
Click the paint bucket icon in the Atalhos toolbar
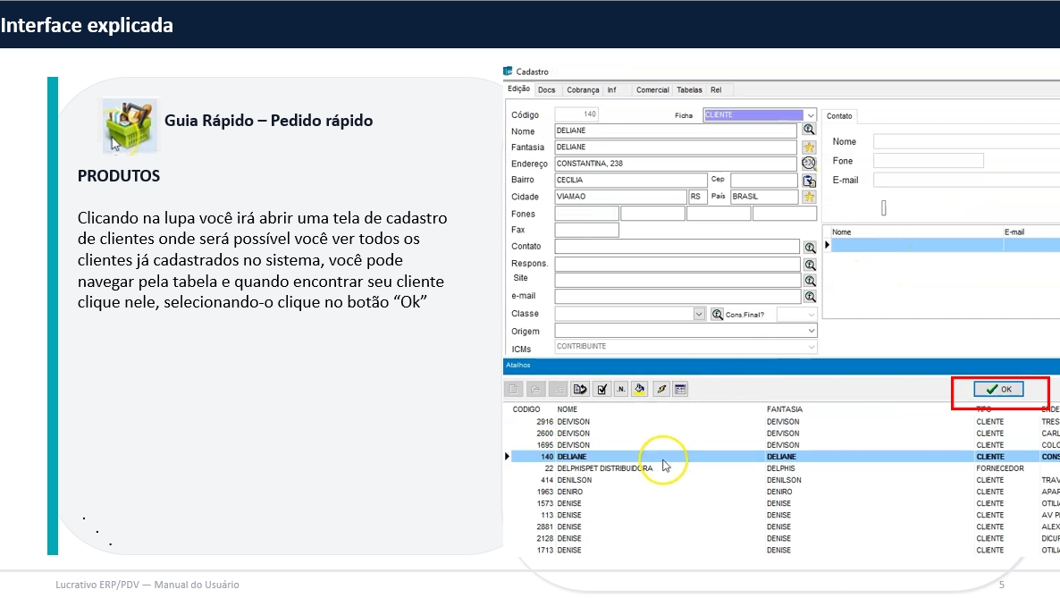(639, 389)
